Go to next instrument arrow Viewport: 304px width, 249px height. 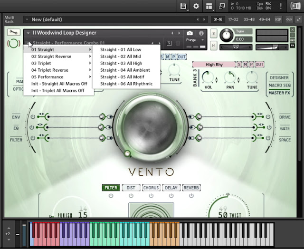coord(180,33)
